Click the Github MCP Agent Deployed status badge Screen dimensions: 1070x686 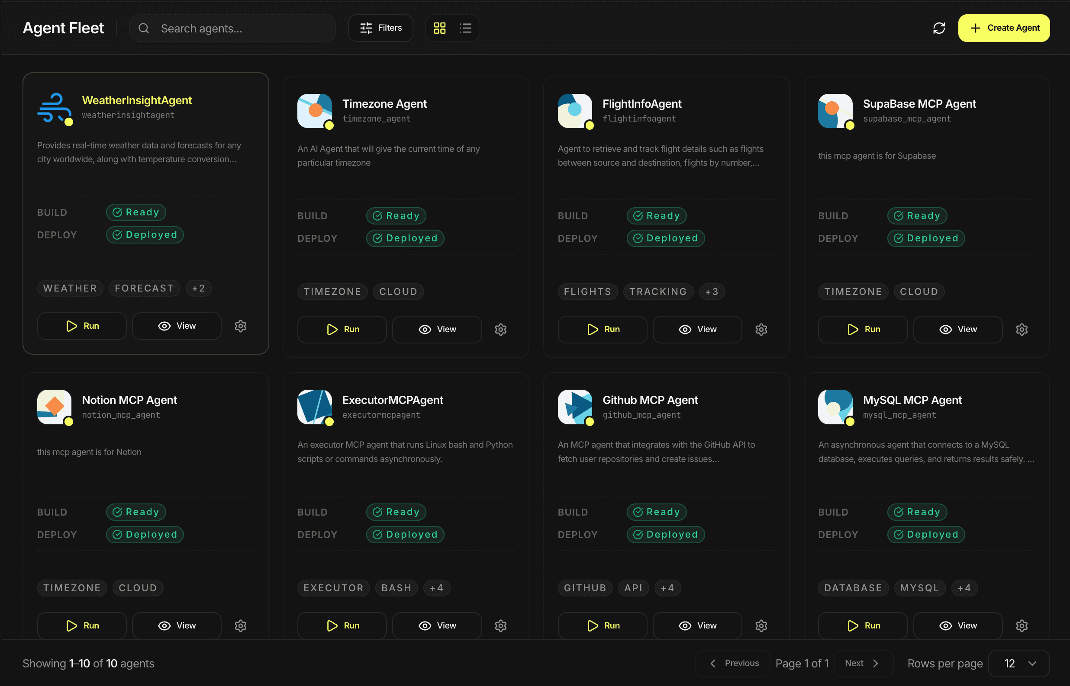pyautogui.click(x=665, y=535)
